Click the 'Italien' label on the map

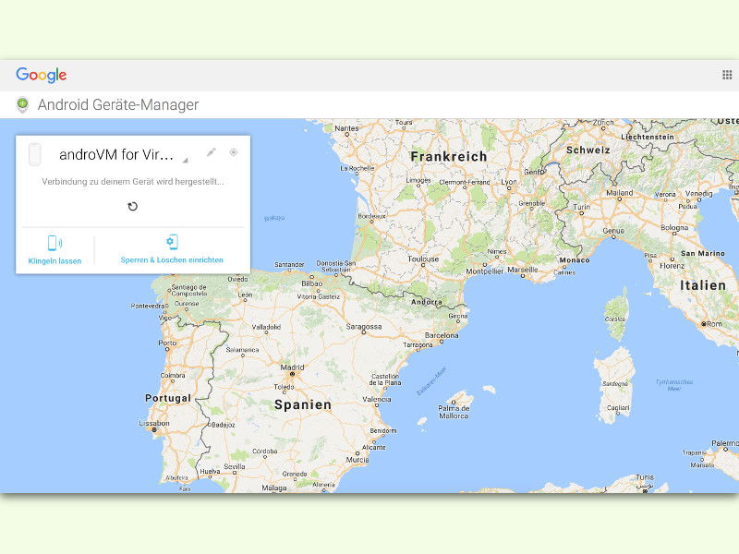(703, 285)
